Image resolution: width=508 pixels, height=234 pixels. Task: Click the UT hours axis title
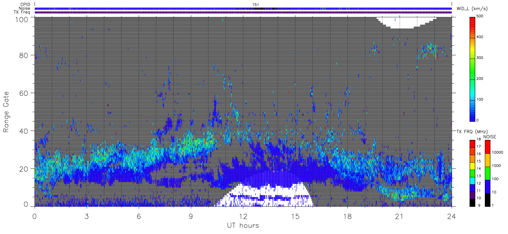point(243,225)
